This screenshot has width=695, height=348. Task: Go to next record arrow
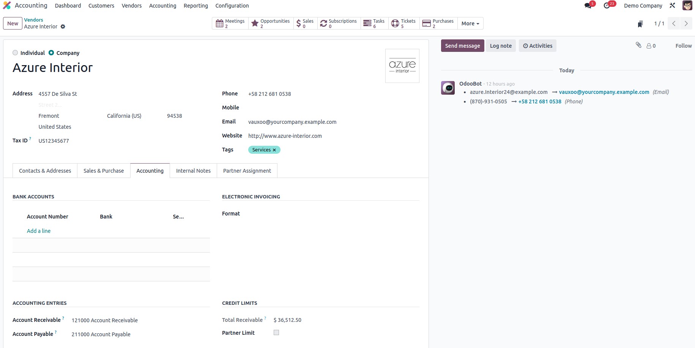tap(686, 23)
